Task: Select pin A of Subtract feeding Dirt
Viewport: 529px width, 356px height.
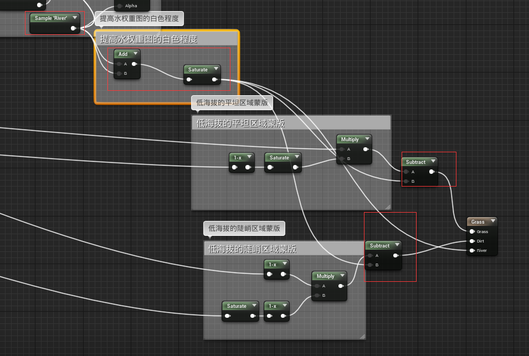Action: [x=370, y=256]
